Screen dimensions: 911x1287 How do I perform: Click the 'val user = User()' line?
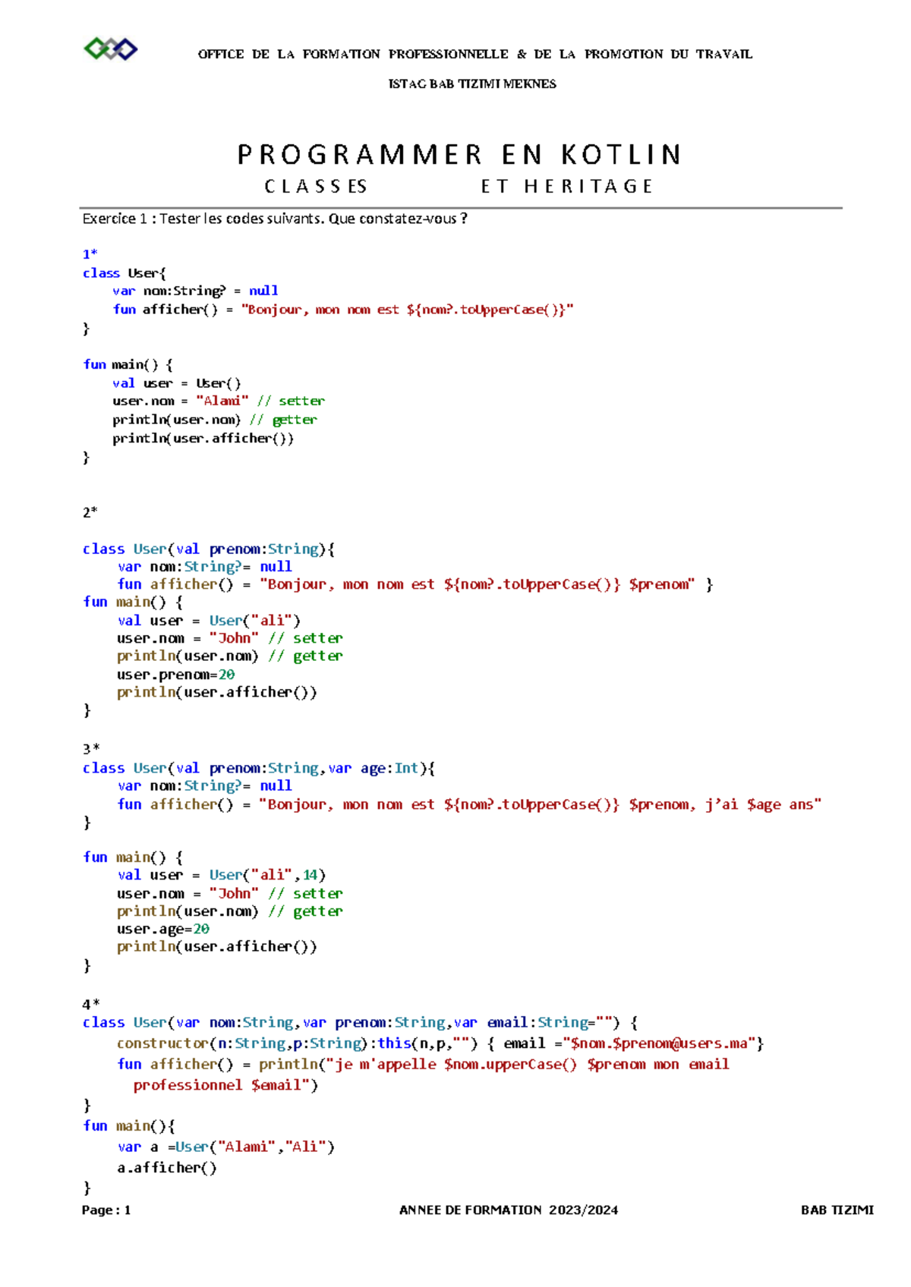pos(177,383)
